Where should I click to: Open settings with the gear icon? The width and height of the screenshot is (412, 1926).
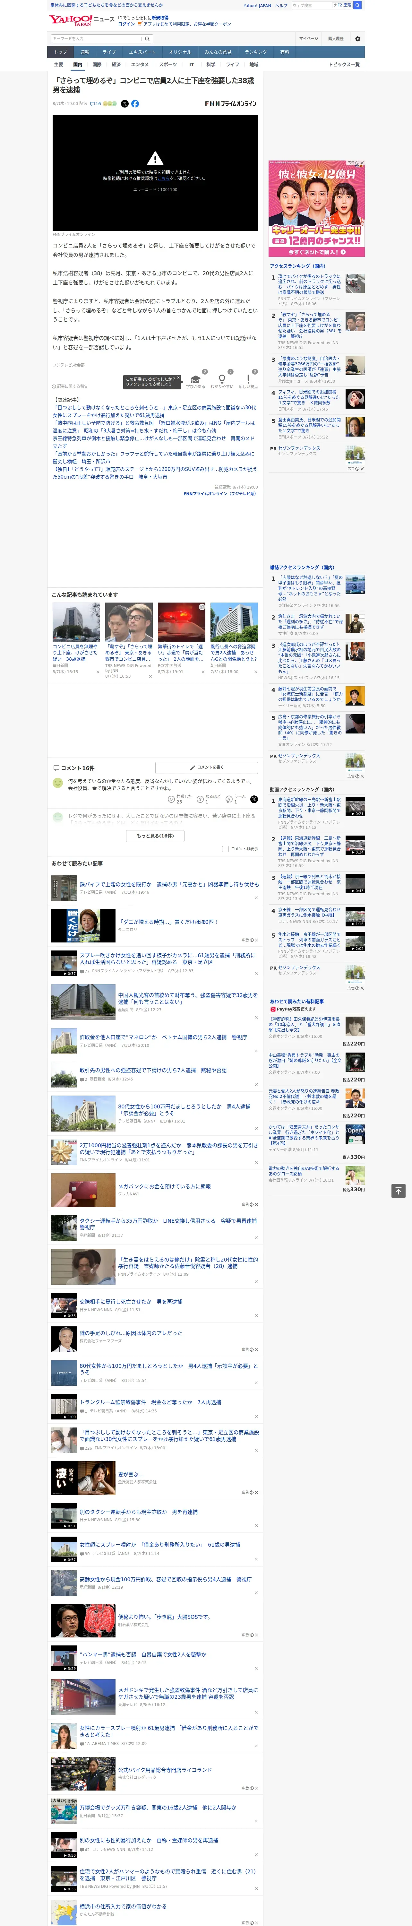[x=357, y=39]
